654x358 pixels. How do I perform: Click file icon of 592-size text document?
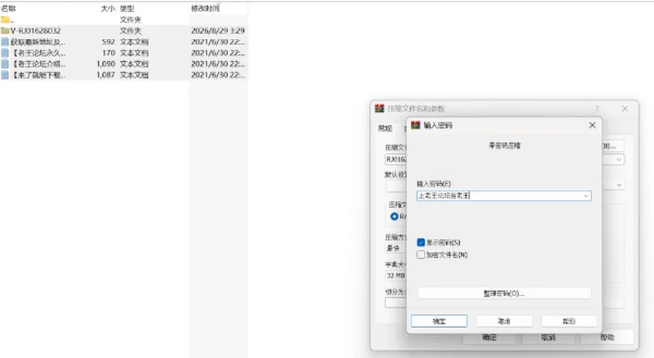[5, 42]
